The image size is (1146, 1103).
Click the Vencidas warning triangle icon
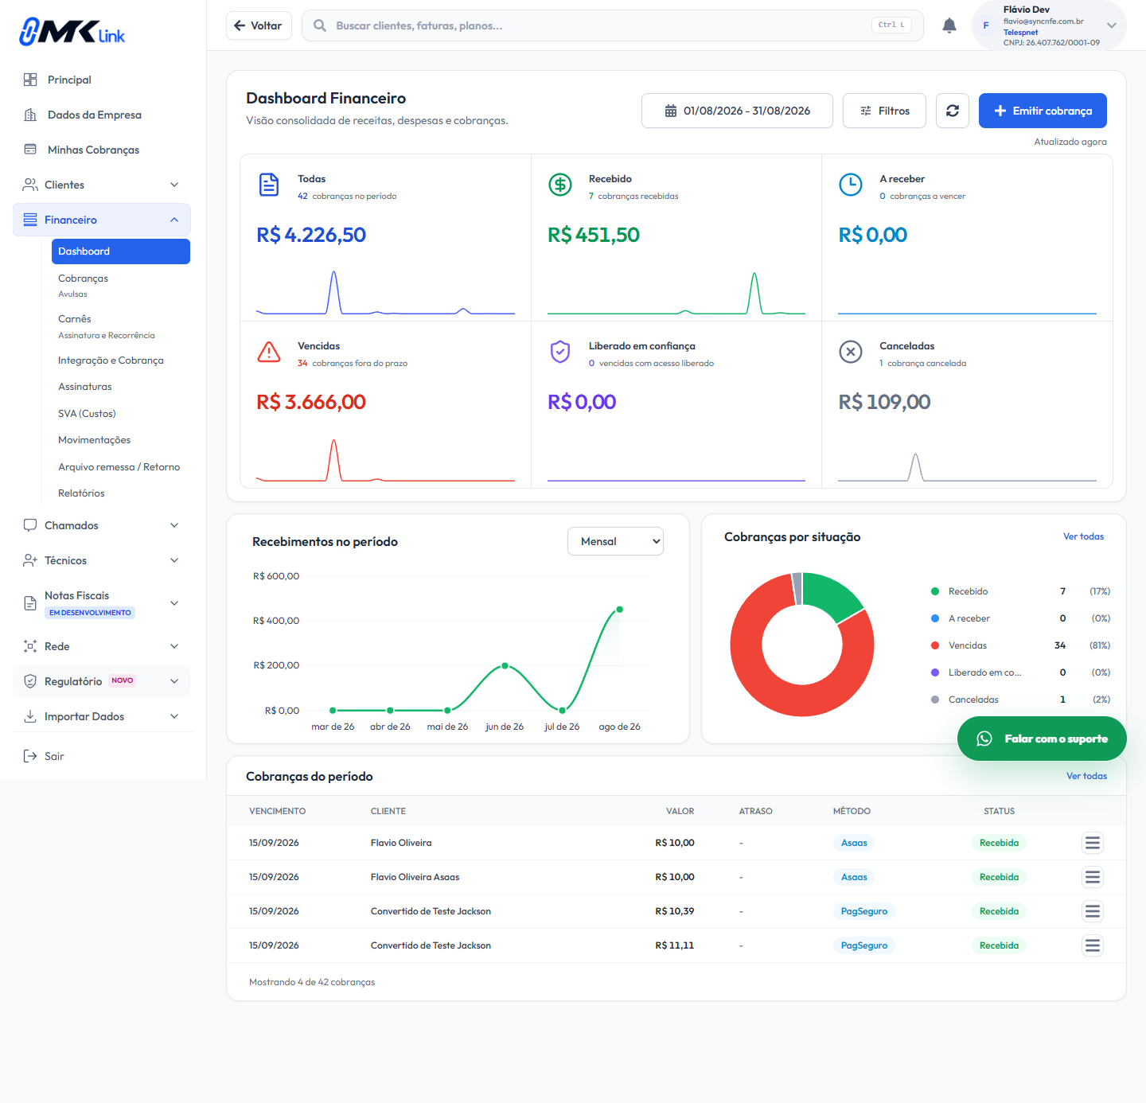coord(269,352)
